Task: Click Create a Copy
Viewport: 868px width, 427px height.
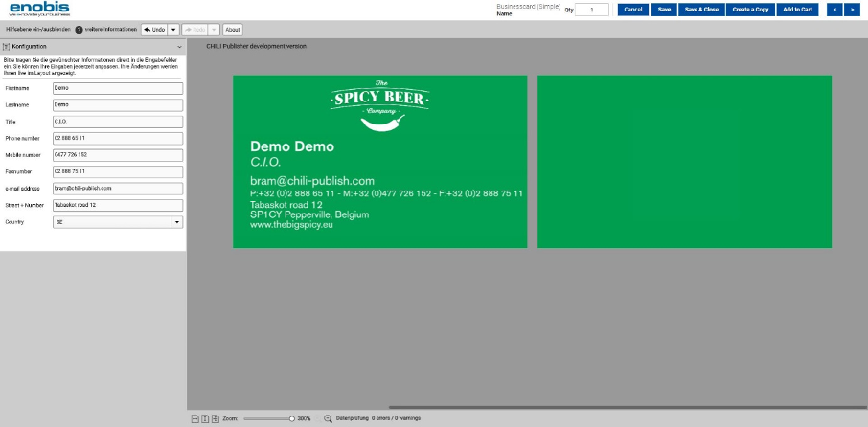Action: pyautogui.click(x=750, y=10)
